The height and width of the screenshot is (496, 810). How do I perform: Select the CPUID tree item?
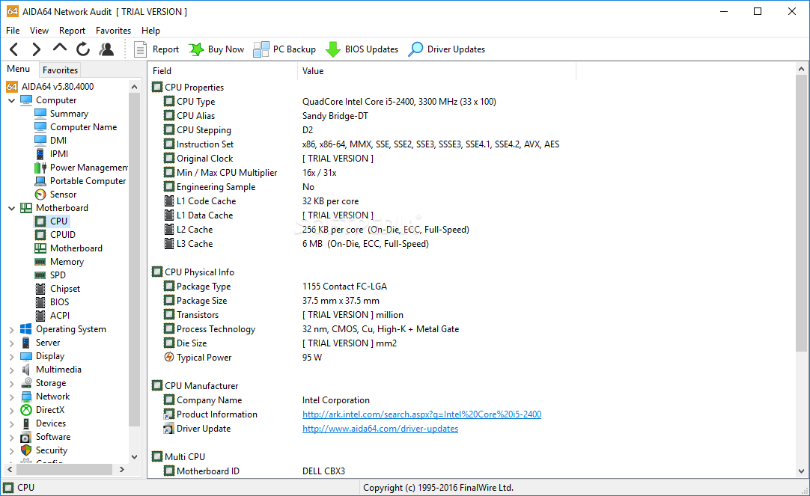tap(62, 234)
